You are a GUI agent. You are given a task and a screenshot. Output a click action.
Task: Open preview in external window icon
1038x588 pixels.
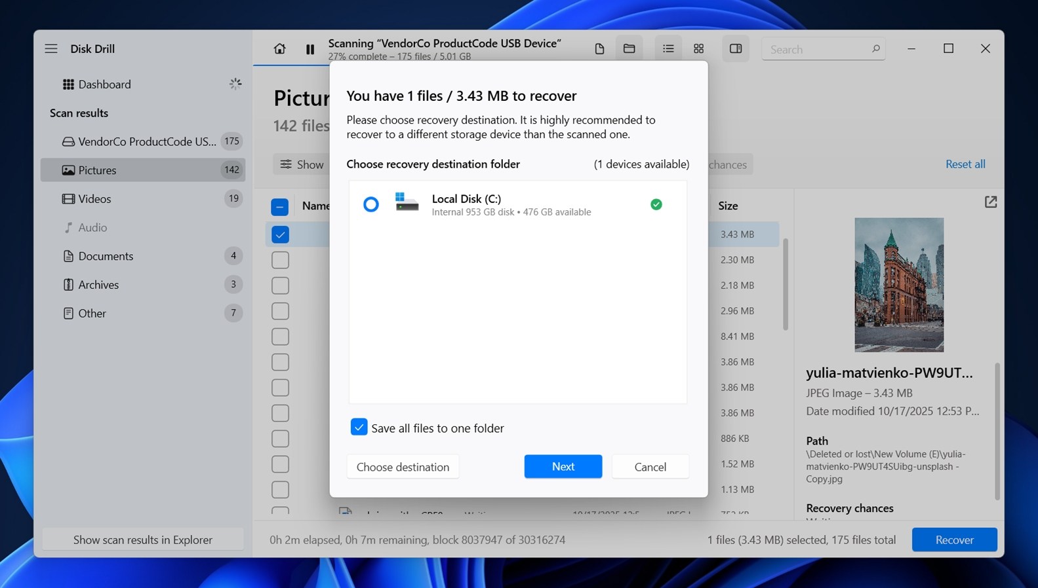pyautogui.click(x=990, y=202)
